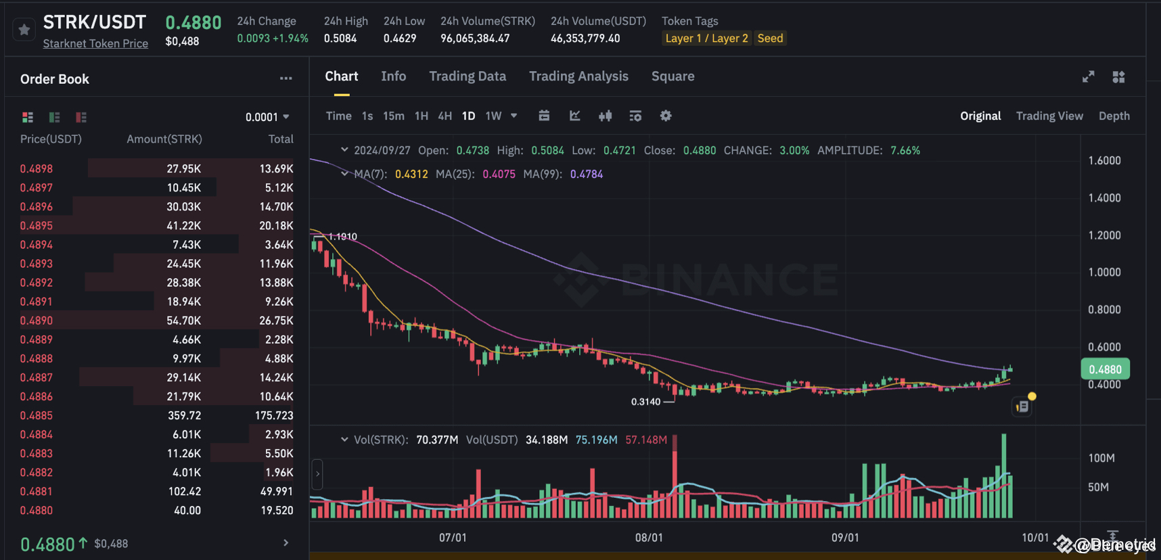
Task: Toggle the MA indicator values row
Action: coord(344,174)
